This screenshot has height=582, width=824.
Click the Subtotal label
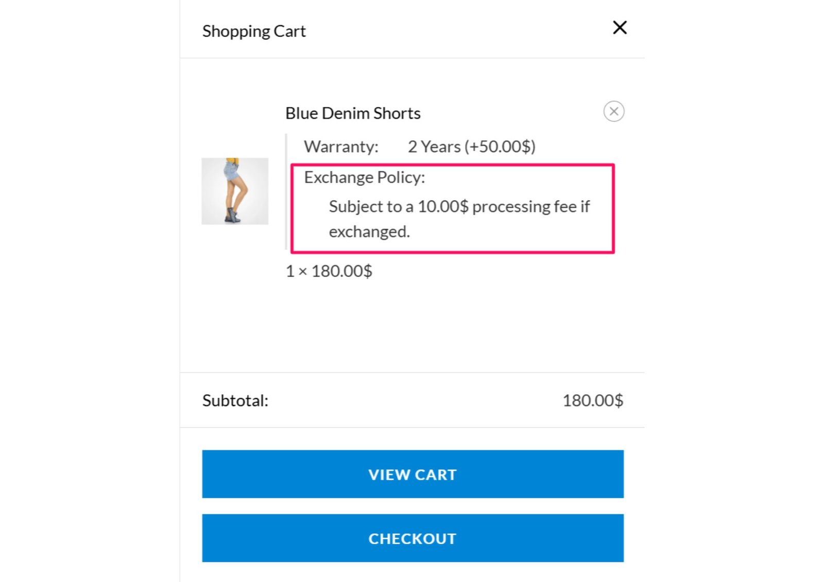click(x=234, y=400)
